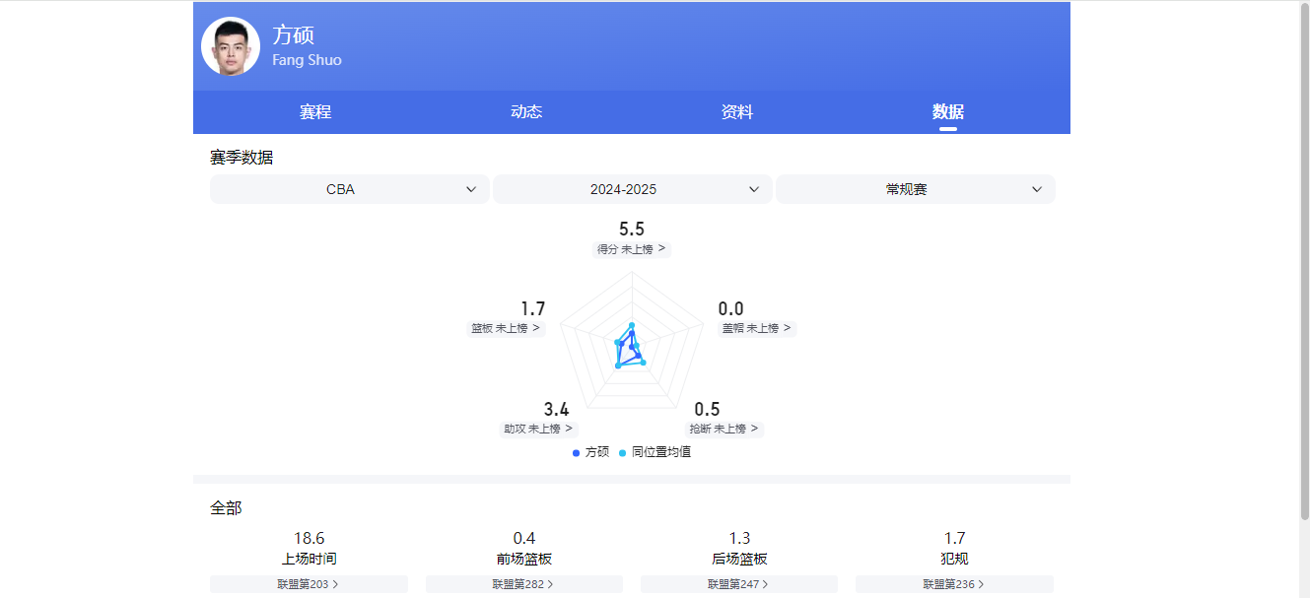1310x598 pixels.
Task: Click Fang Shuo's profile photo
Action: click(x=231, y=45)
